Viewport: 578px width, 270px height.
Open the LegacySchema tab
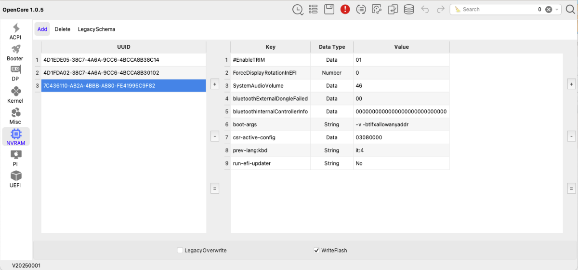[96, 29]
